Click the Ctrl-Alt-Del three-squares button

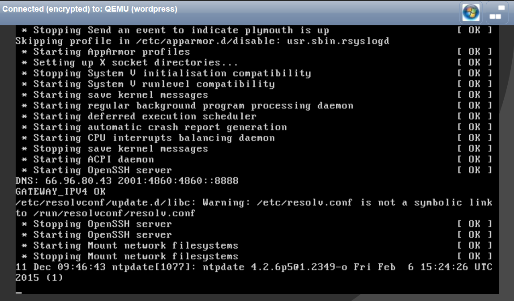(497, 13)
